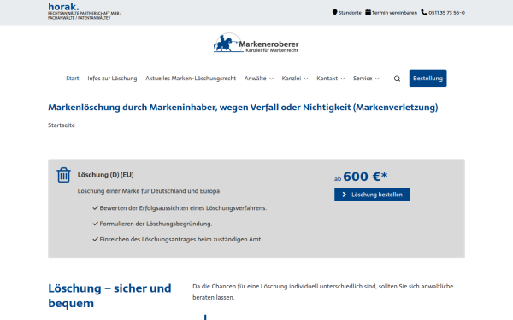The height and width of the screenshot is (320, 513).
Task: Click text Bewerten der Erfolgsaussichten eines Löschungsverfahrens
Action: click(183, 208)
